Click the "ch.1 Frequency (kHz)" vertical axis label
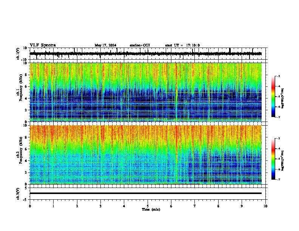This screenshot has width=299, height=231. tap(20, 88)
